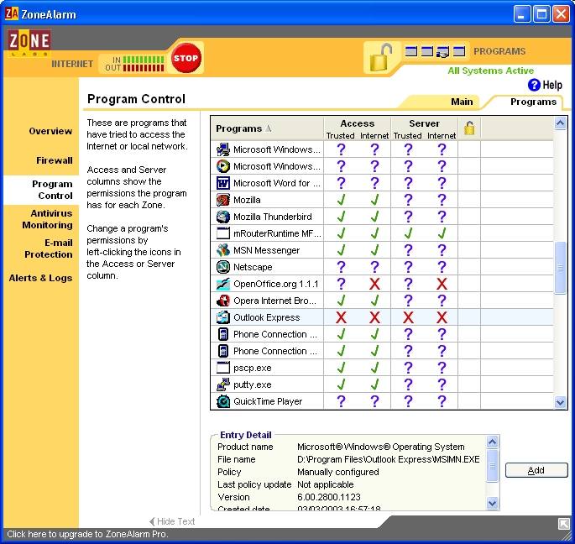Toggle mRouterRuntime Server Trusted checkmark

[408, 233]
